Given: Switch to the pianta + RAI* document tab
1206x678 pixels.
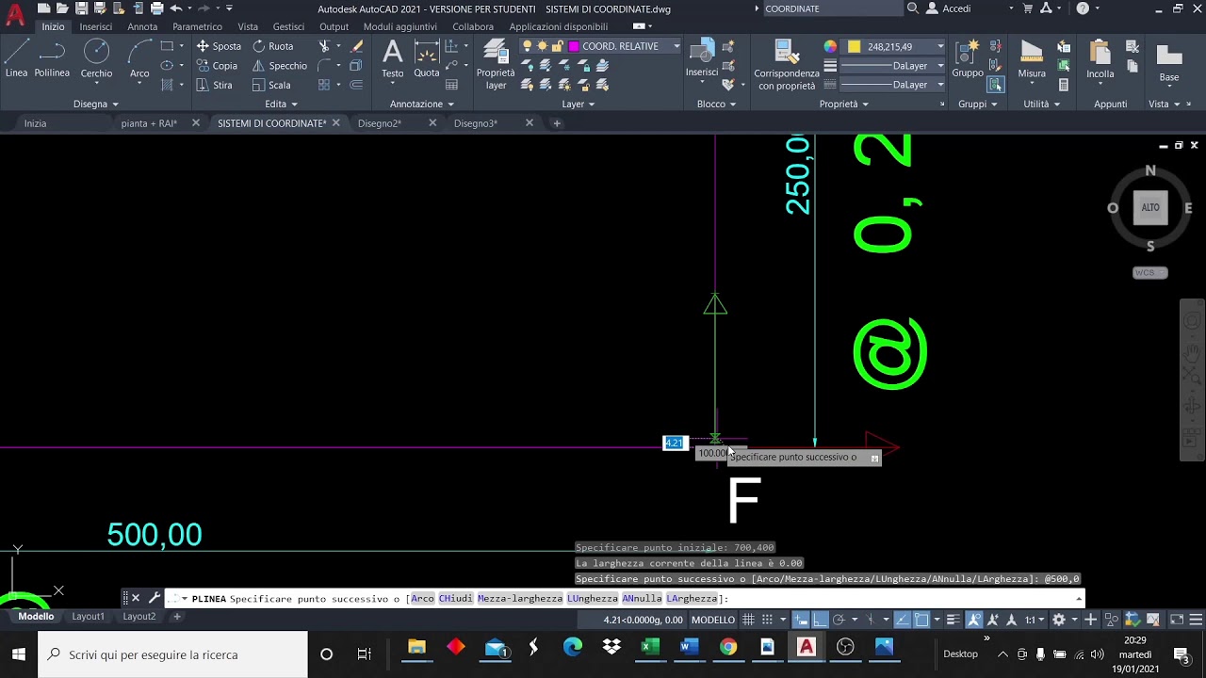Looking at the screenshot, I should click(x=149, y=123).
